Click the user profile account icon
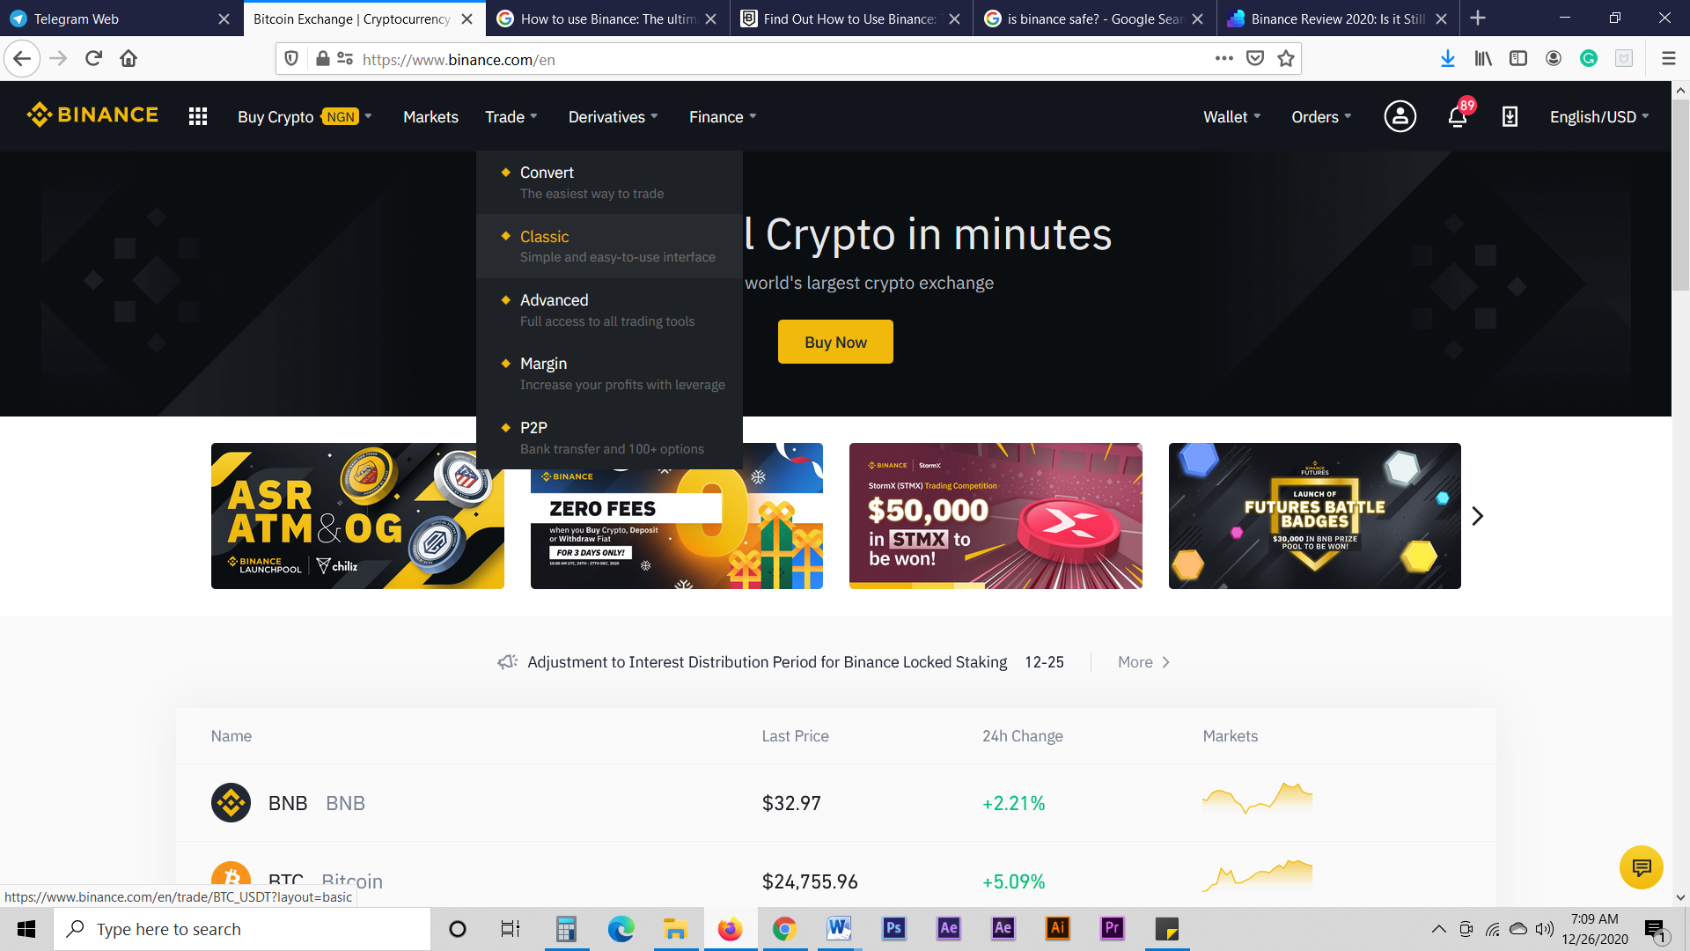This screenshot has height=951, width=1690. point(1401,116)
